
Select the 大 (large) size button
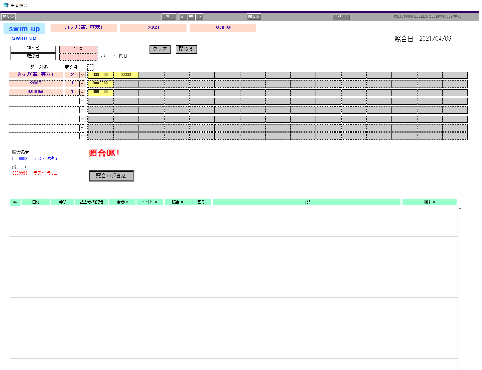[x=183, y=17]
